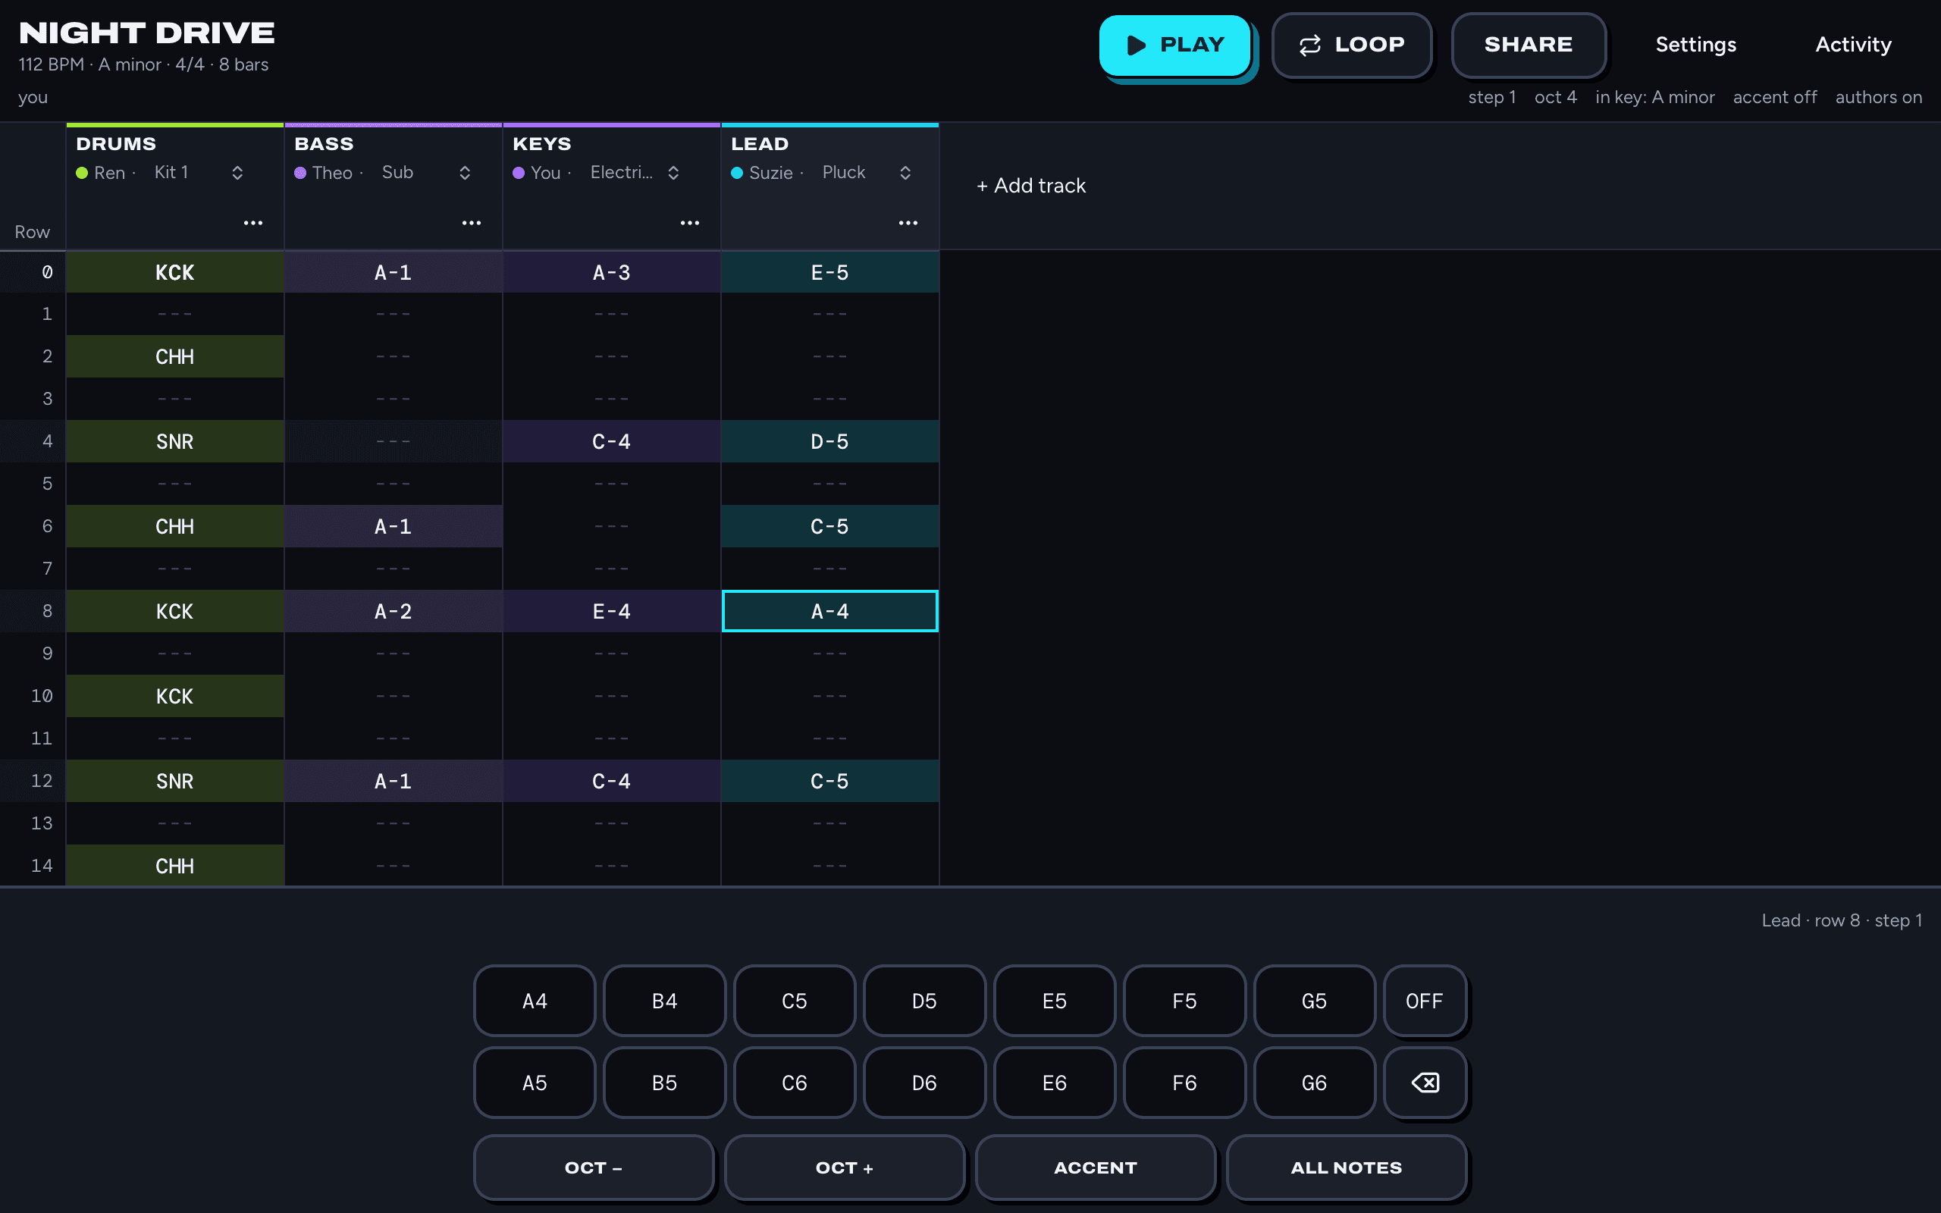Open Lead Pluck instrument selector
1941x1213 pixels.
(867, 173)
